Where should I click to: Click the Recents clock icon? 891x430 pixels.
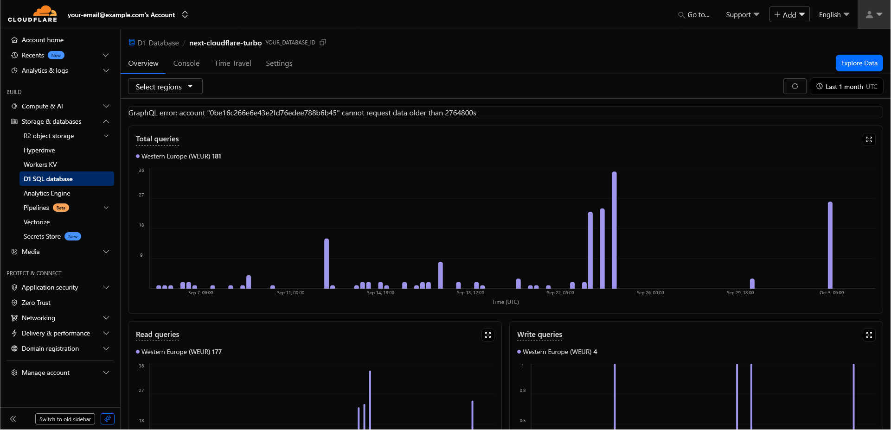(x=14, y=55)
